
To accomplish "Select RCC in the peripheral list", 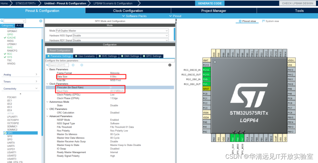I will pyautogui.click(x=10, y=54).
